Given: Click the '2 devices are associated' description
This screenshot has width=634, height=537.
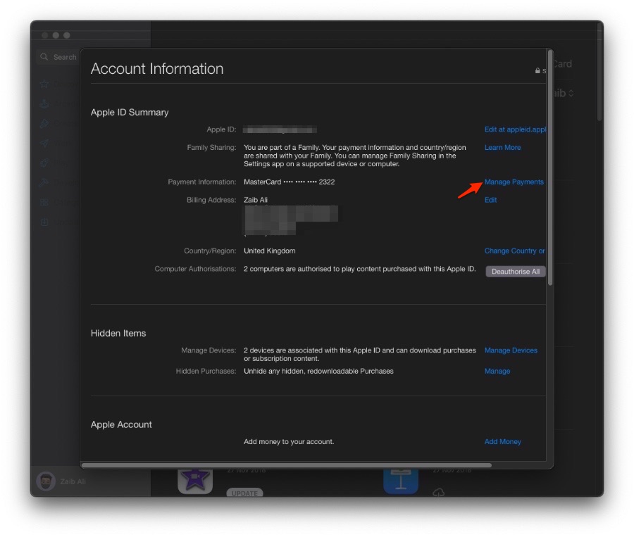Looking at the screenshot, I should tap(359, 354).
